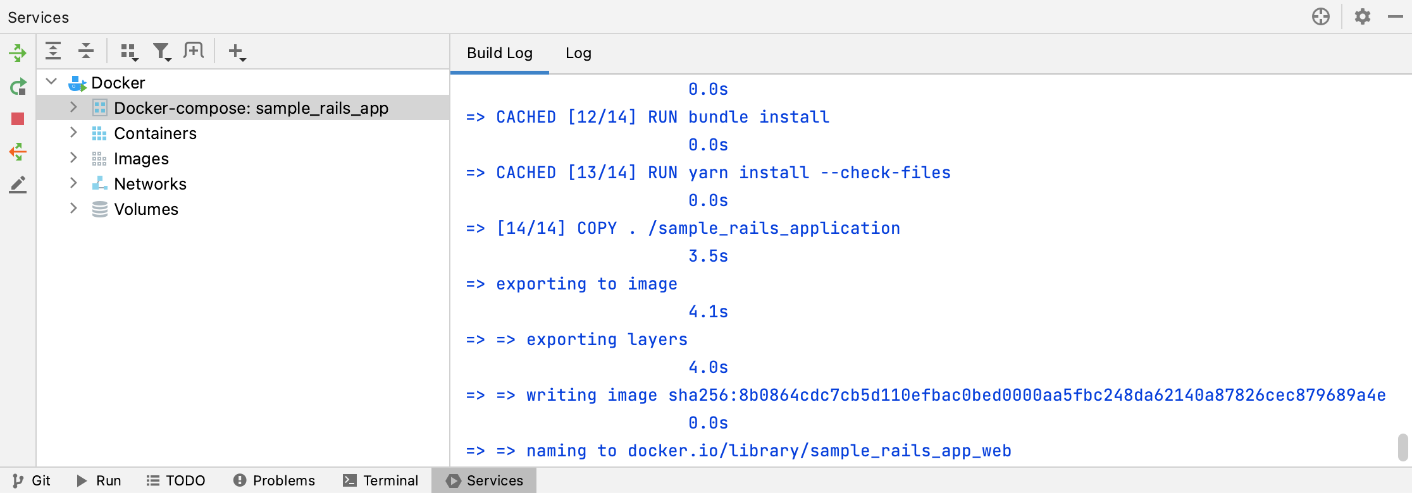
Task: Expand the Containers node
Action: point(73,133)
